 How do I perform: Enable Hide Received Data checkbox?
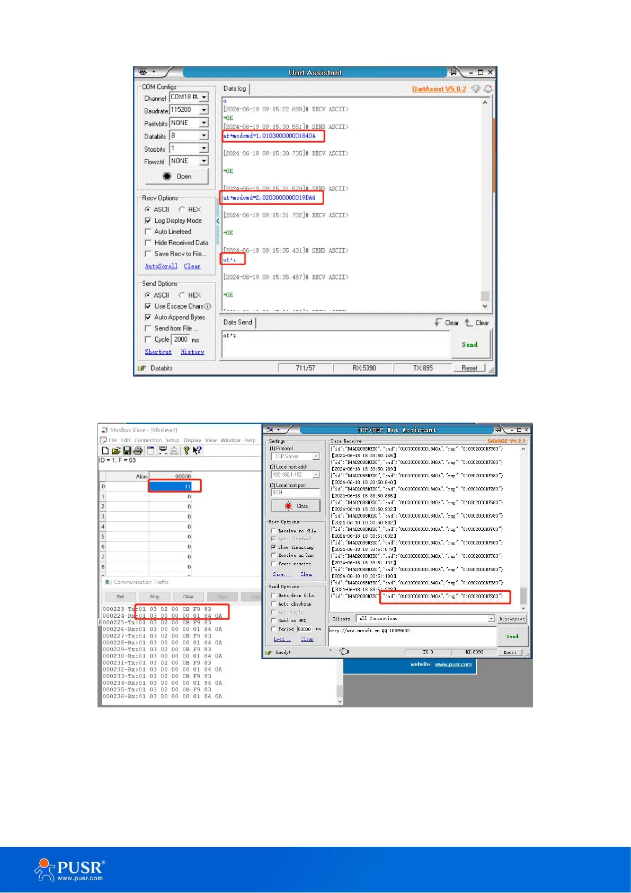click(148, 243)
